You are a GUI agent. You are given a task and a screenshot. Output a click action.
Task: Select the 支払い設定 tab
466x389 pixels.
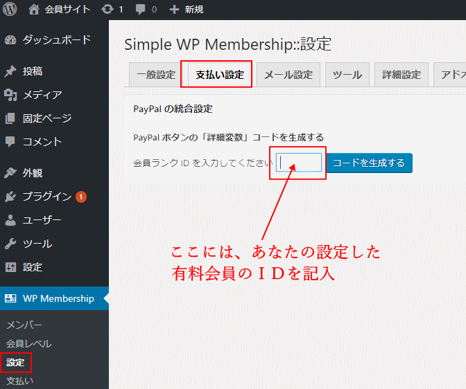tap(220, 75)
